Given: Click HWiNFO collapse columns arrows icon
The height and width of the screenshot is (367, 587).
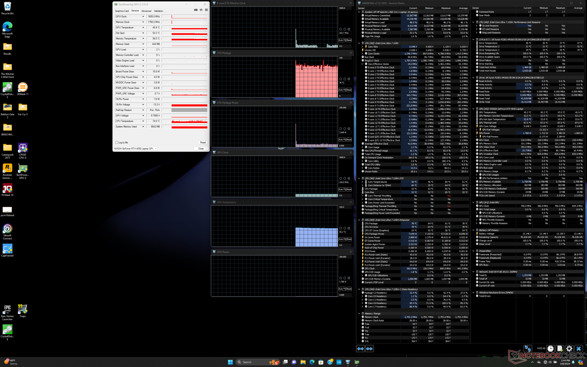Looking at the screenshot, I should tap(370, 349).
